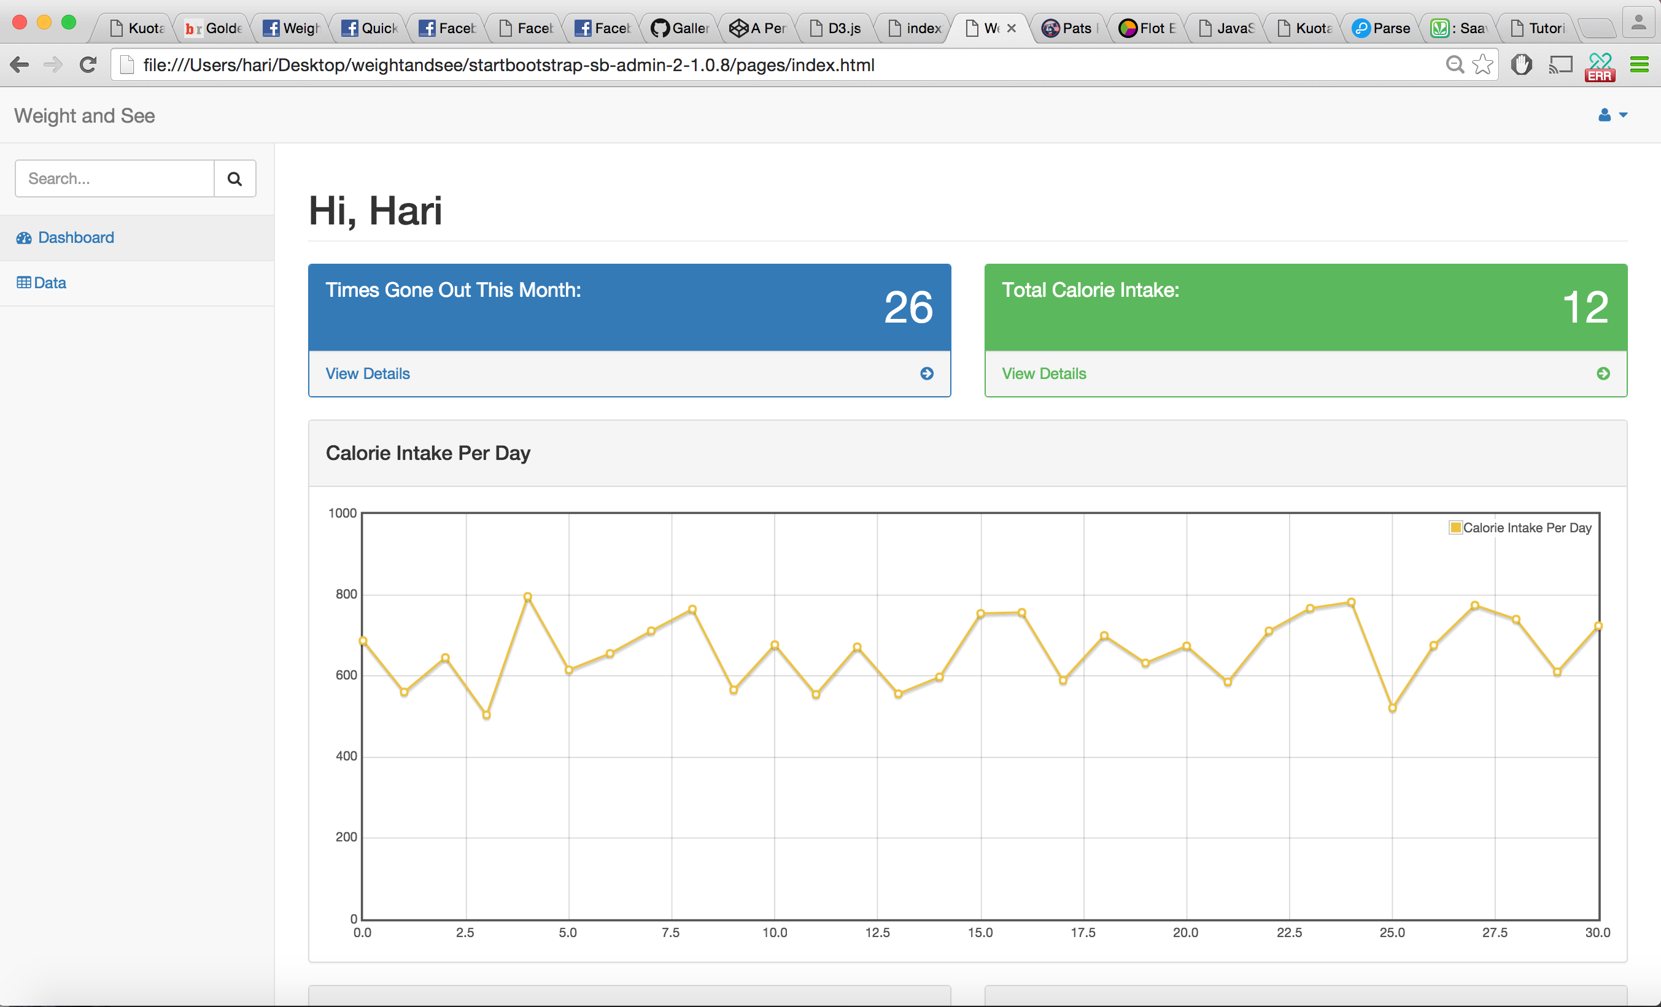
Task: Bookmark the page with star icon
Action: pyautogui.click(x=1482, y=66)
